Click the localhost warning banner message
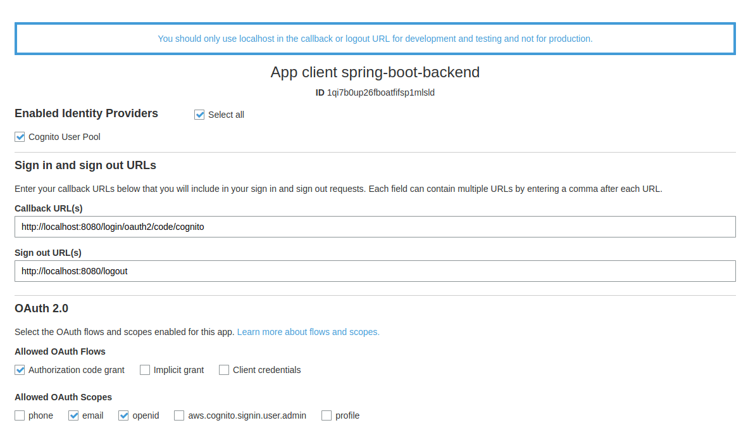Viewport: 748px width, 437px height. pyautogui.click(x=375, y=39)
